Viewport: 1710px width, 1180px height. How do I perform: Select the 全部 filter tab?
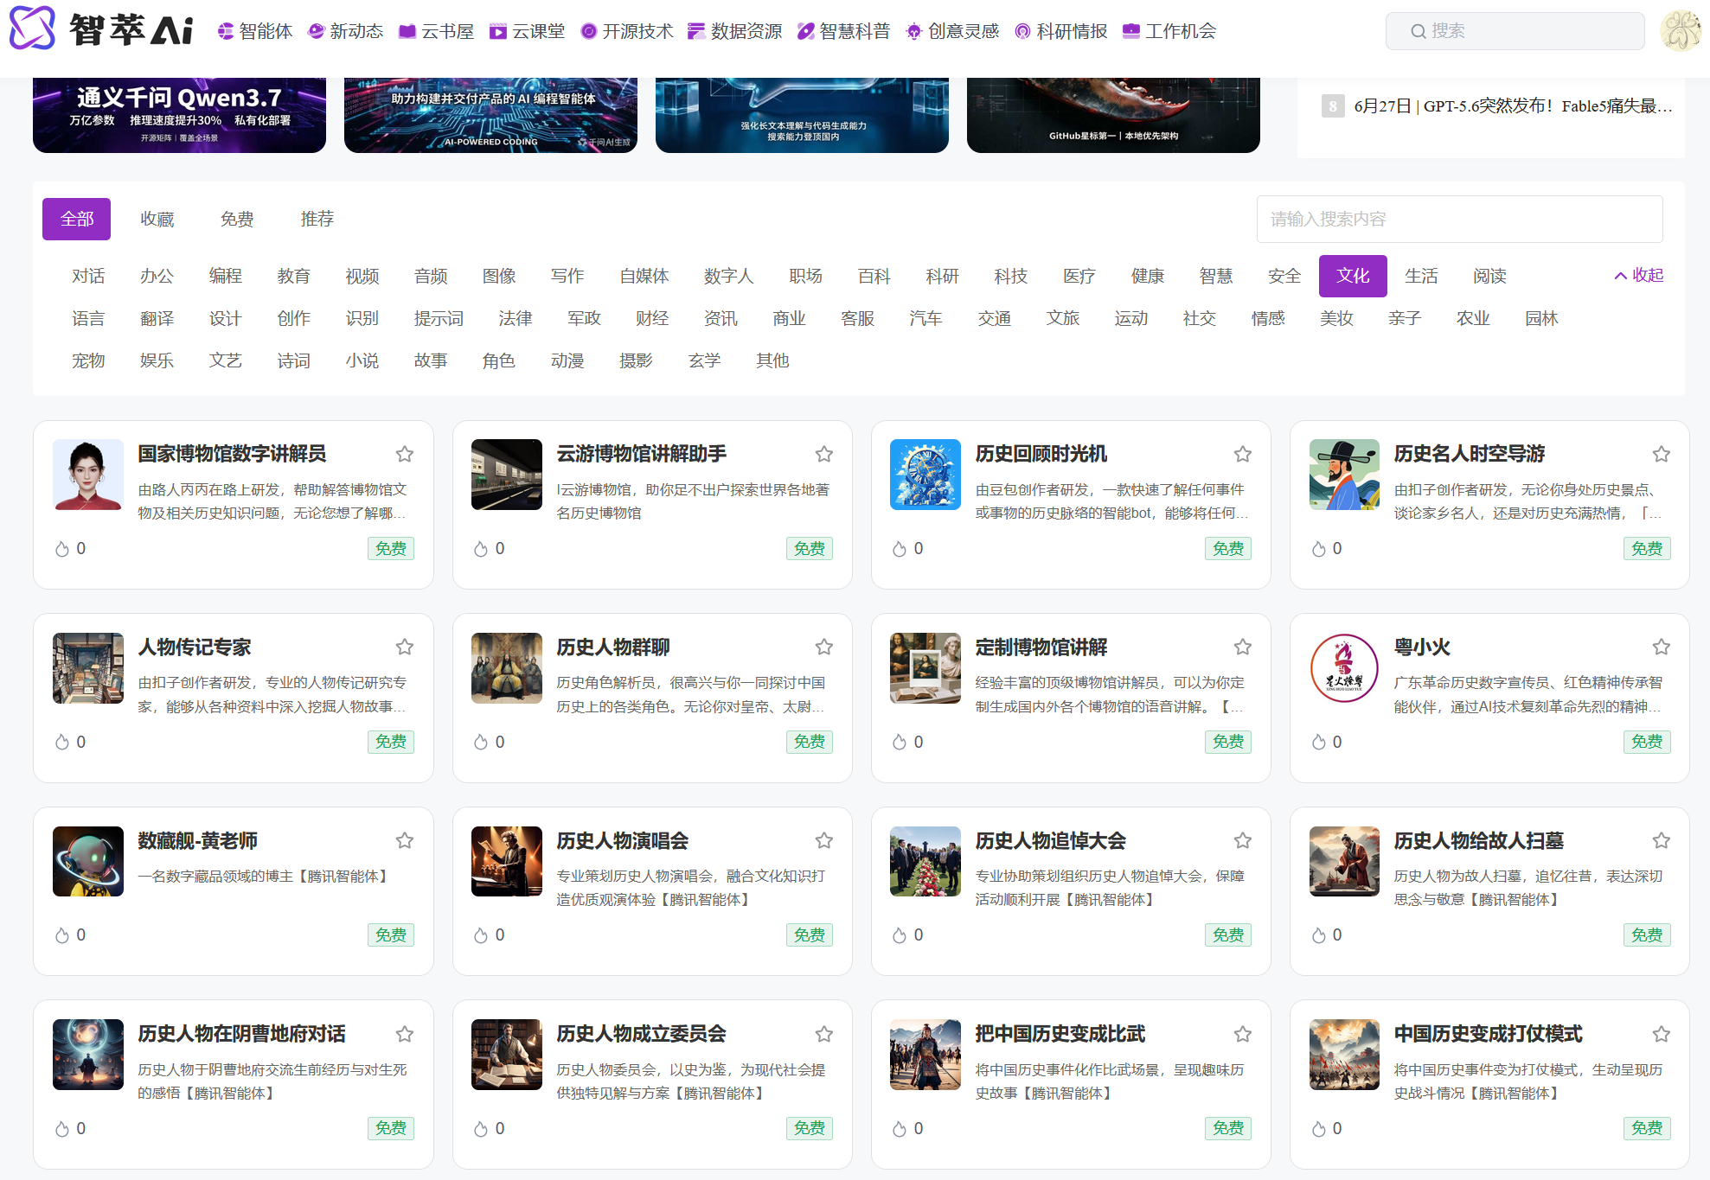77,220
